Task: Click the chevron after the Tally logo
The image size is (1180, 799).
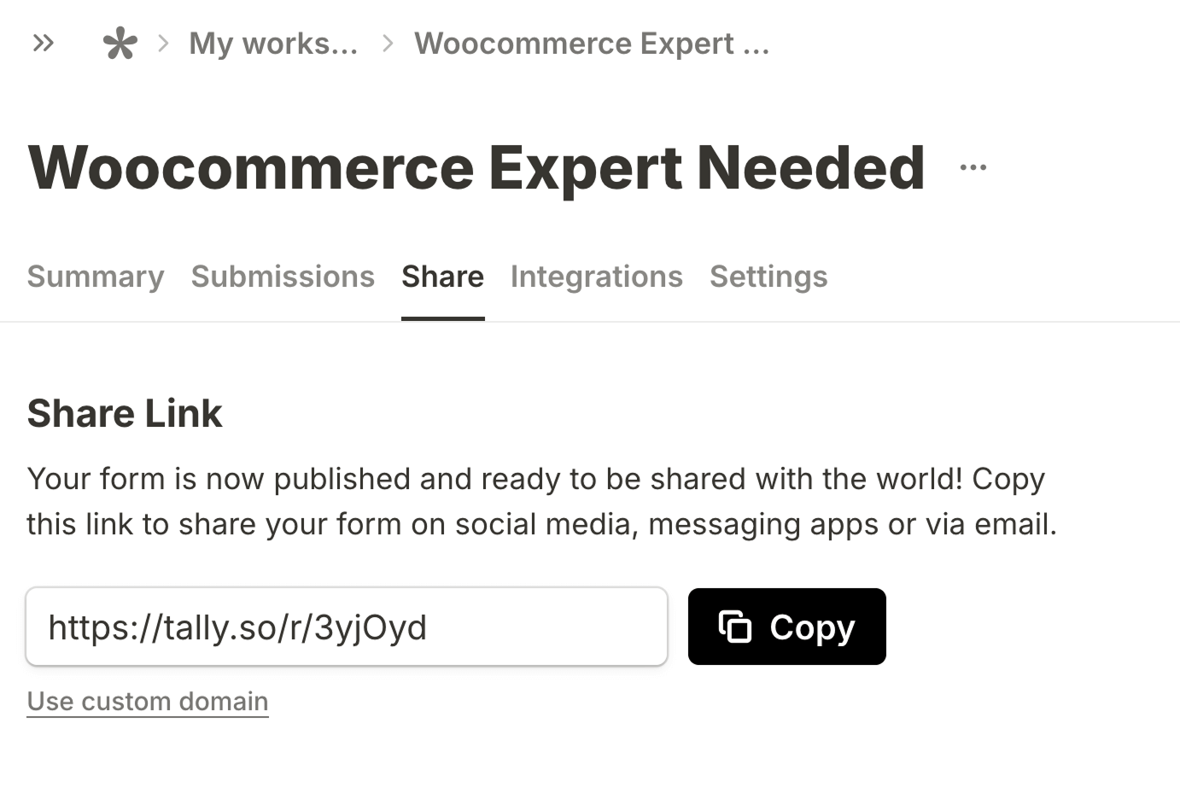Action: coord(161,43)
